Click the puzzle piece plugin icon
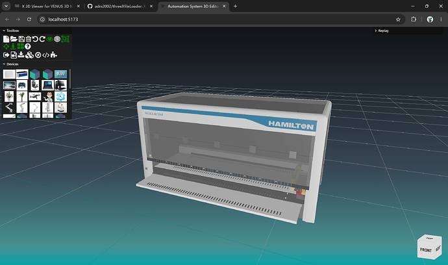Viewport: 448px width, 265px height. click(x=54, y=55)
